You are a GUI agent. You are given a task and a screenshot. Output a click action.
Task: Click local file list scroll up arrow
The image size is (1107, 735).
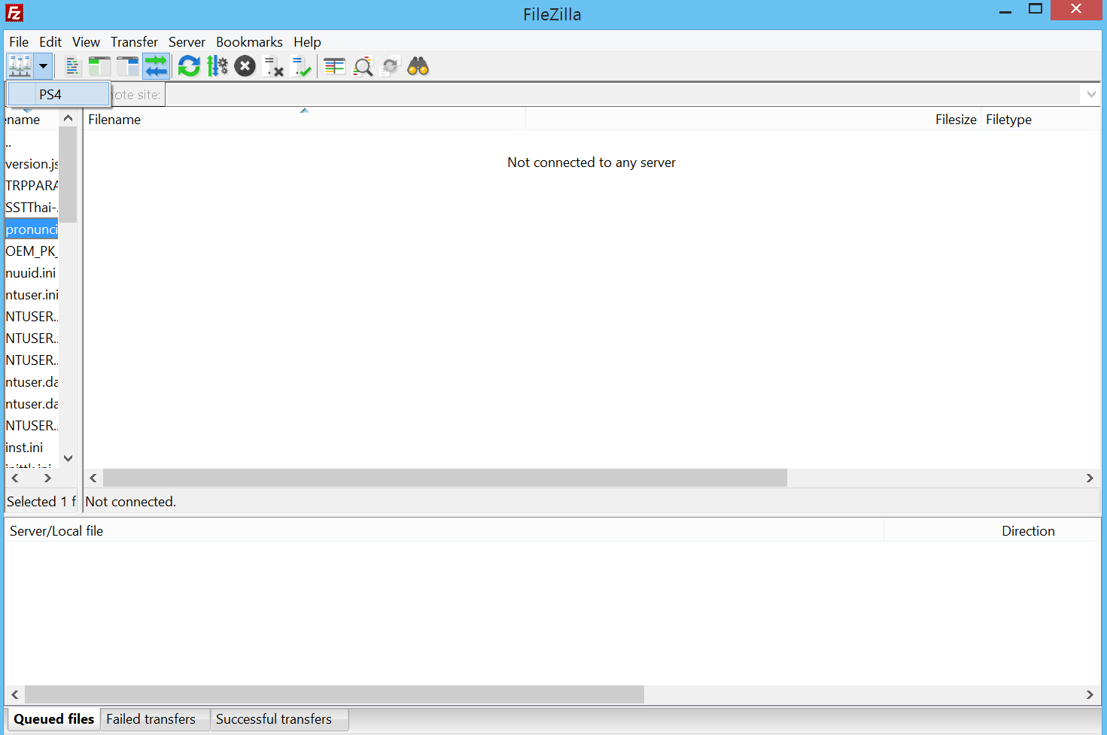68,118
